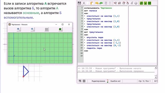Click the "Редактирование" status label

click(x=98, y=81)
